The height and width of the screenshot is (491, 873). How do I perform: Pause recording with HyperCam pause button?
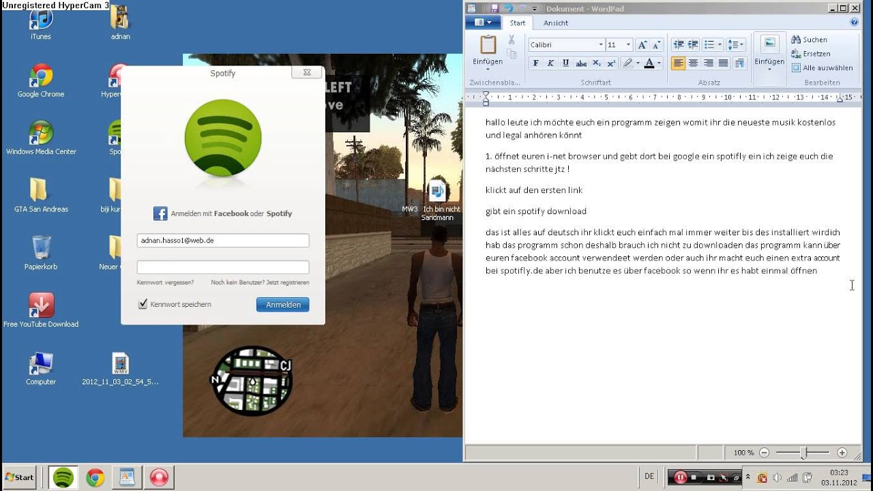[x=679, y=477]
